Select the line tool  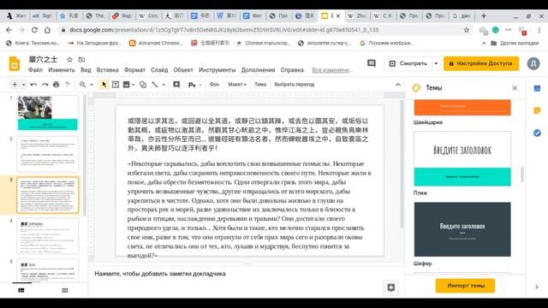[x=155, y=85]
